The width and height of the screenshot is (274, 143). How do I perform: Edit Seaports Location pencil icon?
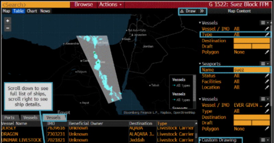tap(267, 87)
